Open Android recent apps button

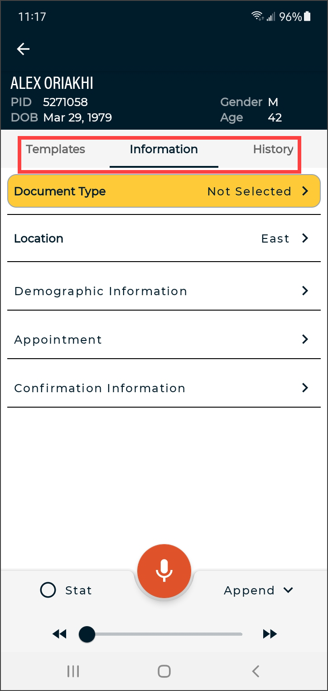pyautogui.click(x=73, y=671)
